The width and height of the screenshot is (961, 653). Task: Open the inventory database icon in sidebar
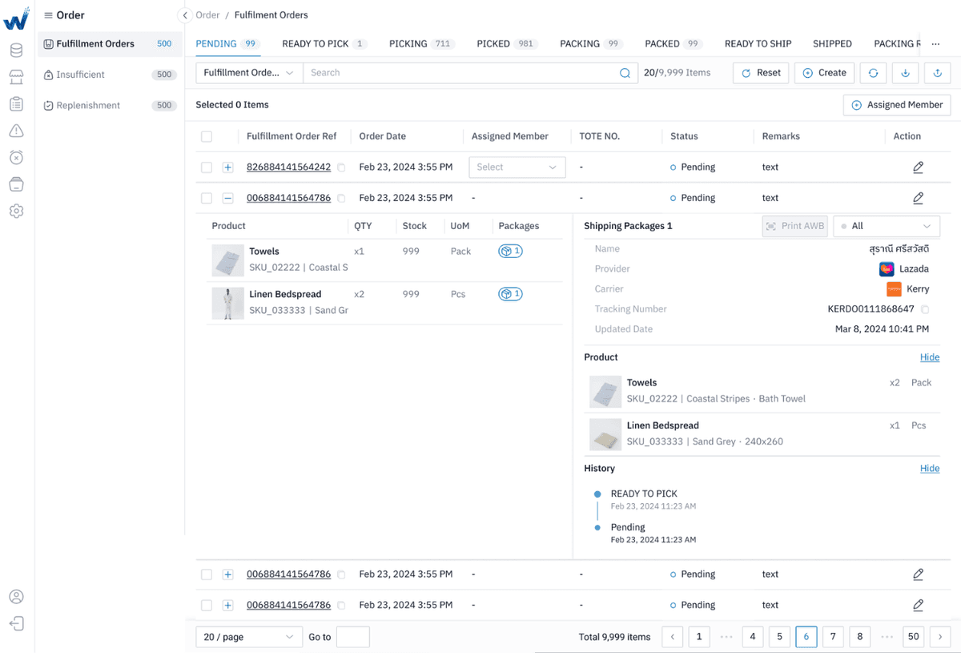(16, 50)
